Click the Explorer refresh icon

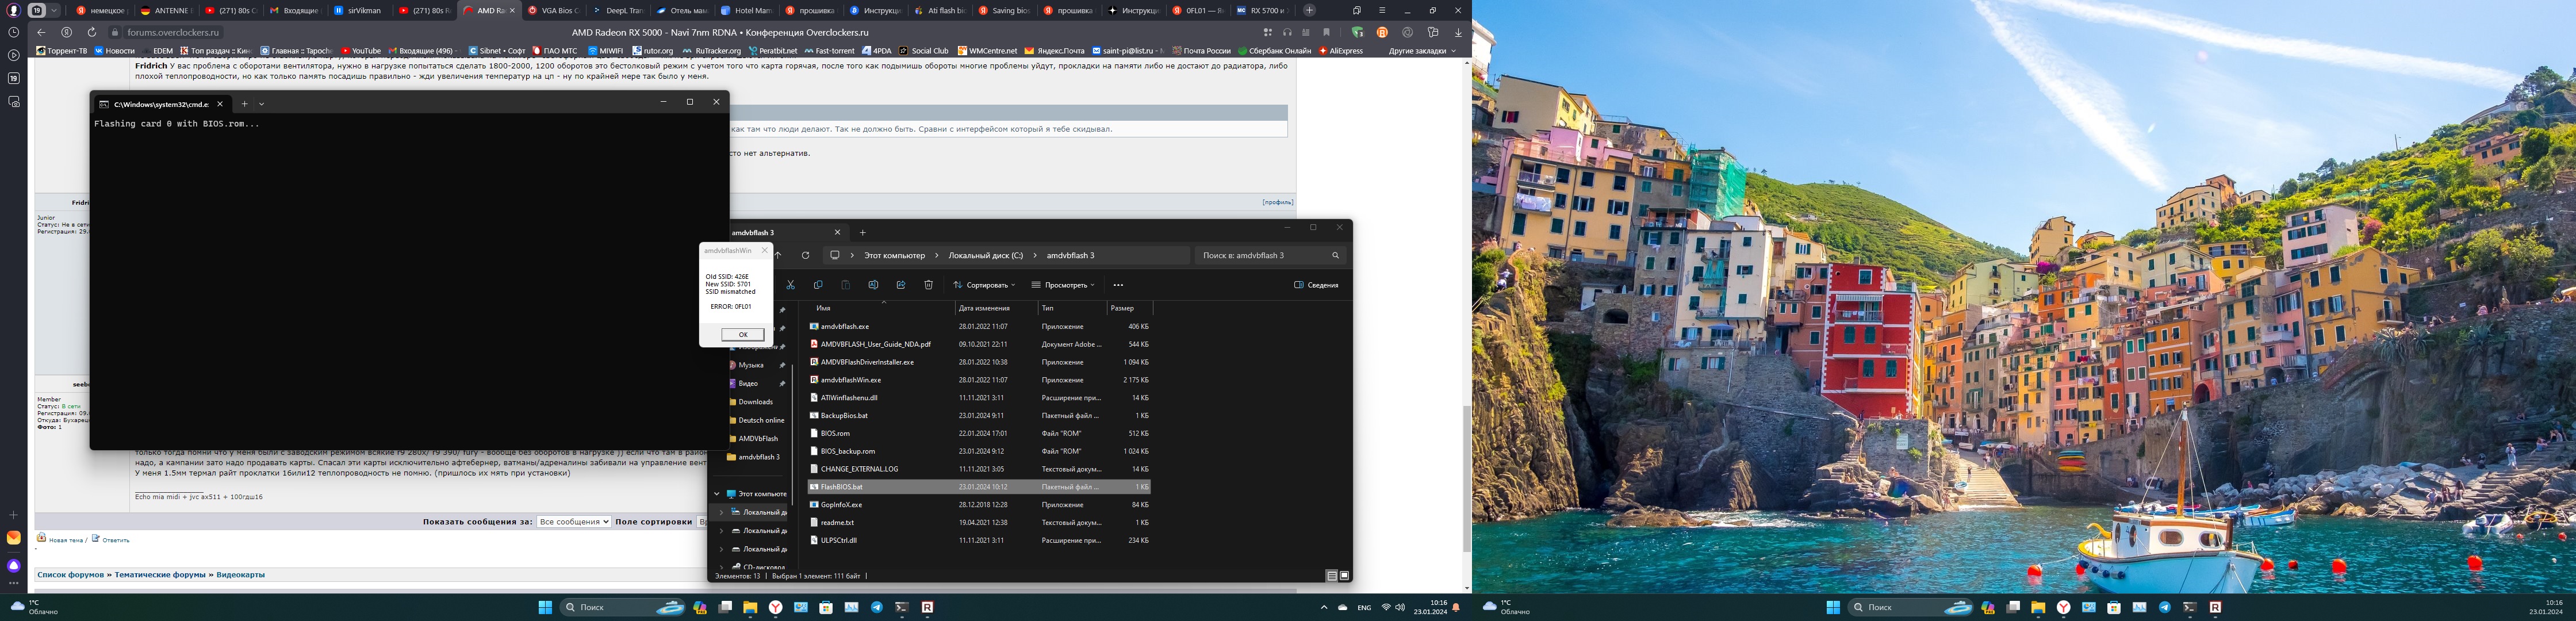point(805,255)
